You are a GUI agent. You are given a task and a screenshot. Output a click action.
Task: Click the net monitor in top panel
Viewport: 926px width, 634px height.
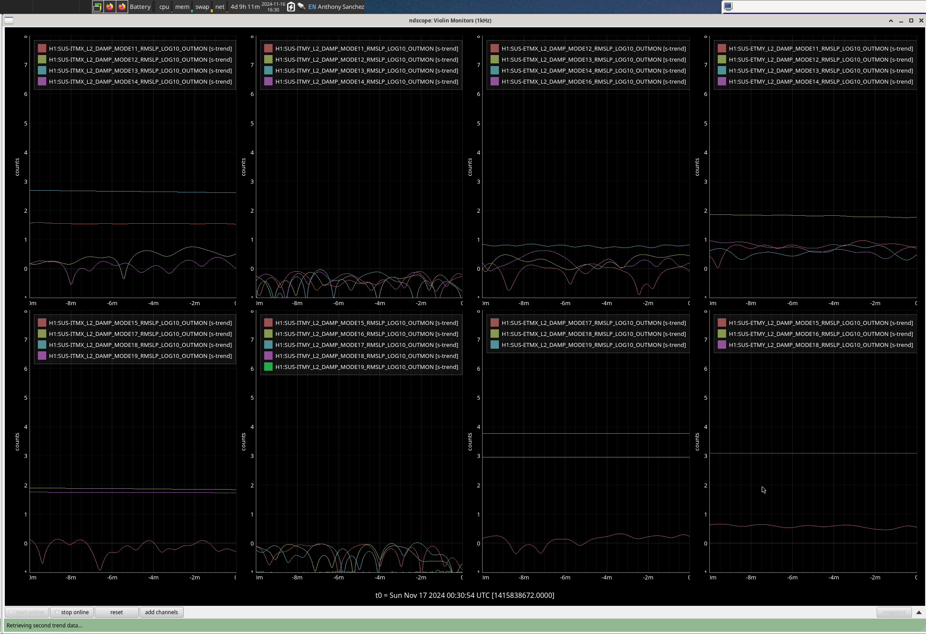click(x=220, y=7)
